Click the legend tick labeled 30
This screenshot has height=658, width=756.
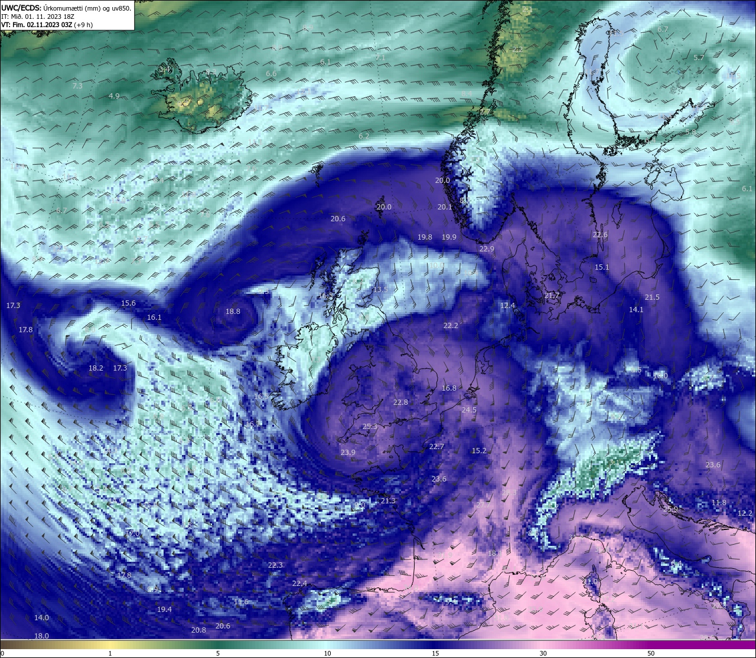click(x=543, y=653)
